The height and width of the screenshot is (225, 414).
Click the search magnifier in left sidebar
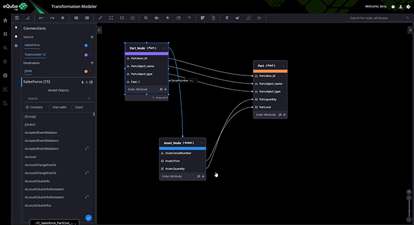(x=5, y=48)
